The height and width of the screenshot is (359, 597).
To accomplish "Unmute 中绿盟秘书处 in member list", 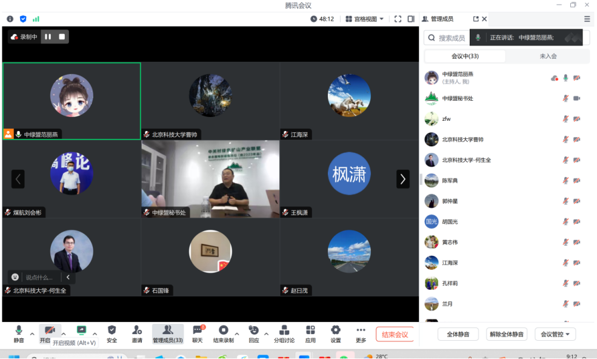I will pos(565,98).
